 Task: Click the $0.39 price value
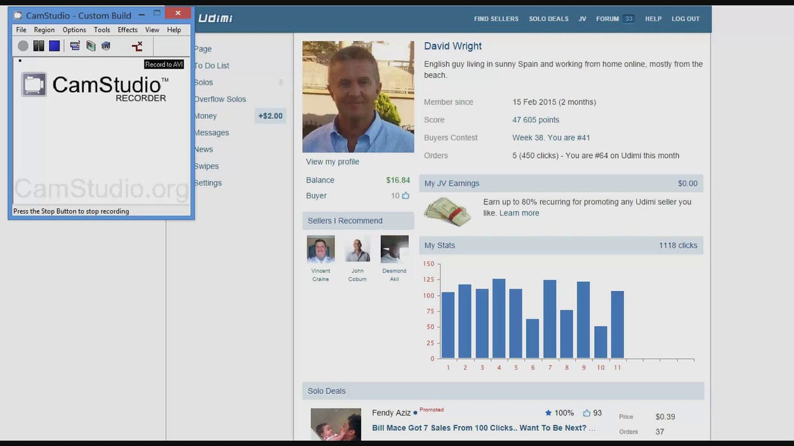[665, 417]
